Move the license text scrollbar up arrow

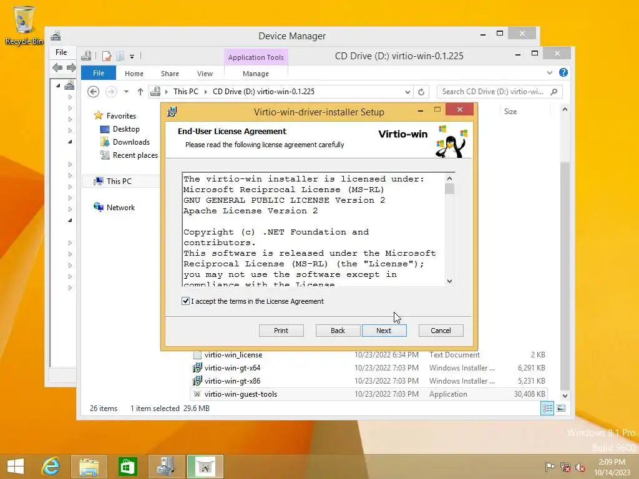coord(449,178)
